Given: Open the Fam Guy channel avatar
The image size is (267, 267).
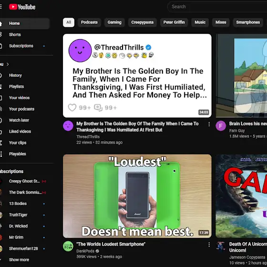Looking at the screenshot, I should click(x=221, y=126).
